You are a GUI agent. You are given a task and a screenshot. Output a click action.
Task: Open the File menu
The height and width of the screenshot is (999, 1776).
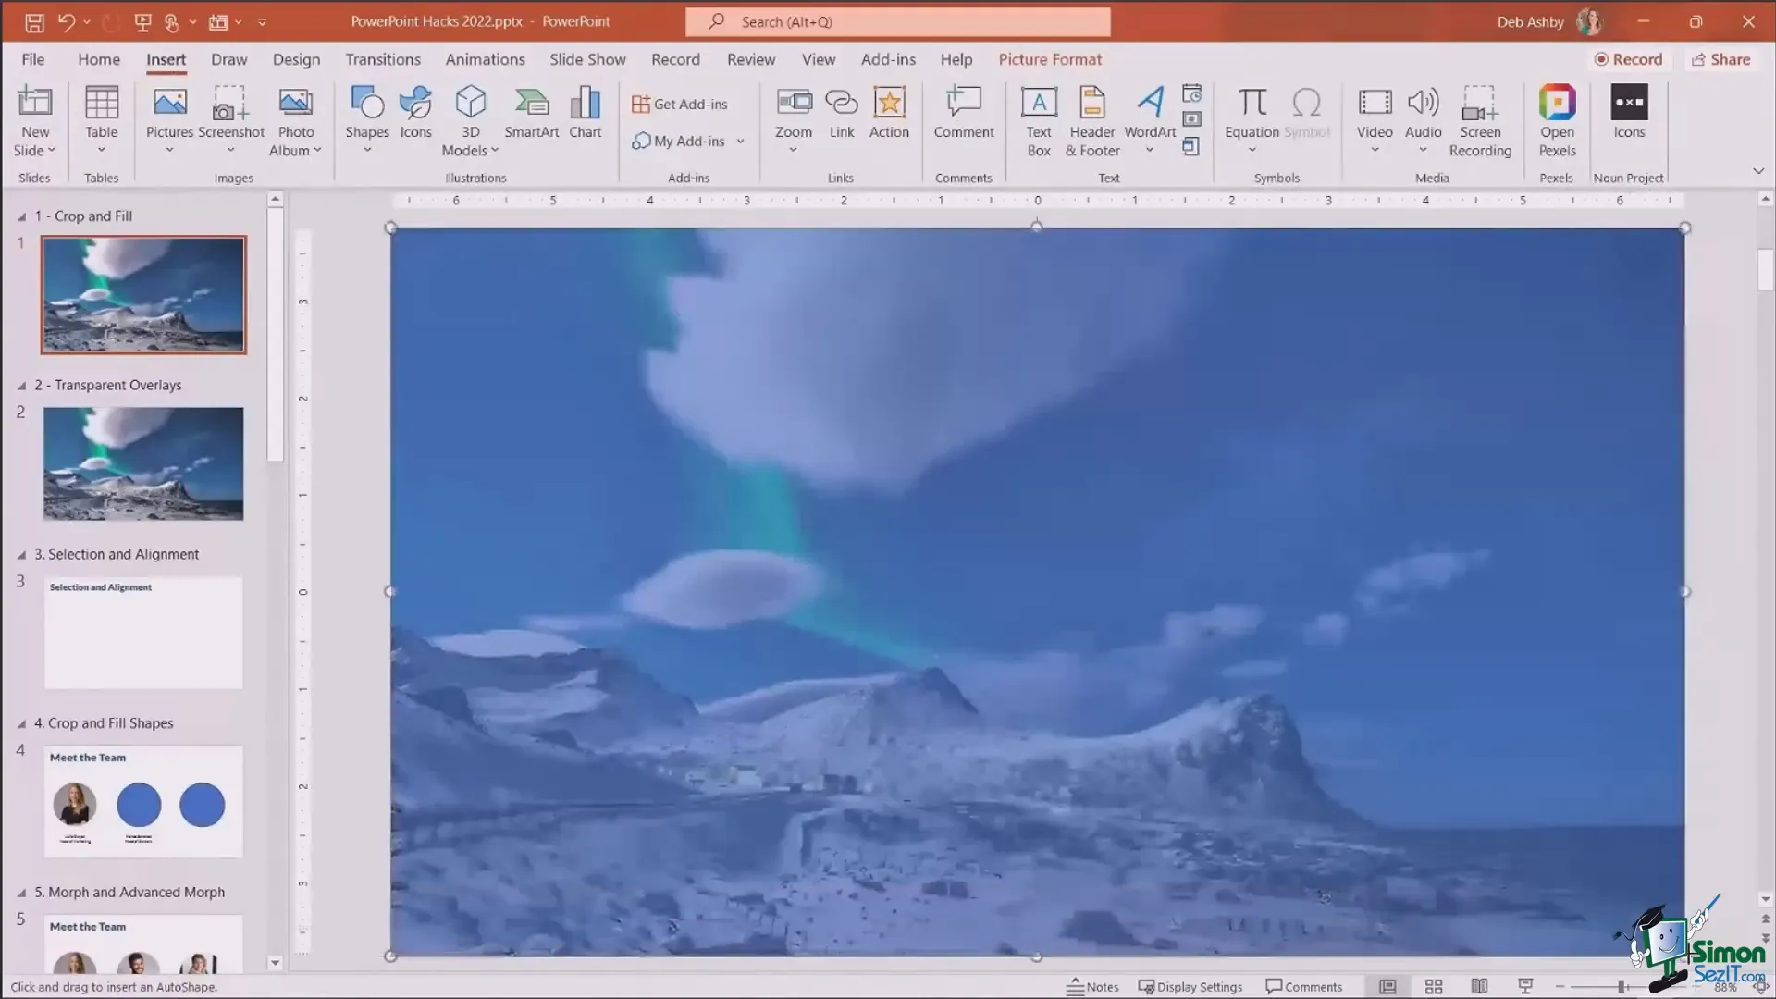point(33,59)
